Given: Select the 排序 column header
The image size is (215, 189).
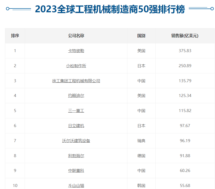Looking at the screenshot, I should [15, 36].
